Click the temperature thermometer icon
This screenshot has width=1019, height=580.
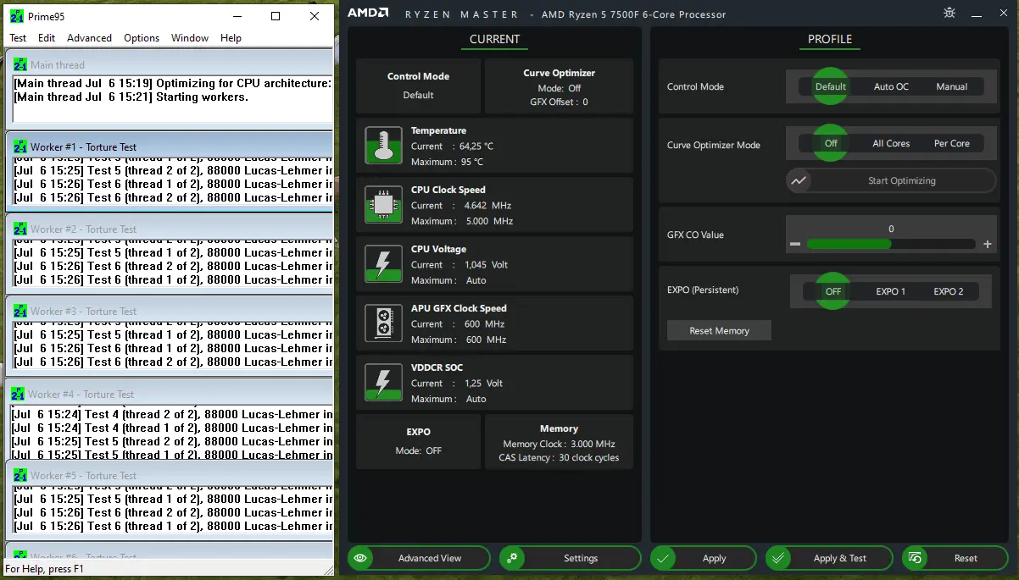pos(383,146)
